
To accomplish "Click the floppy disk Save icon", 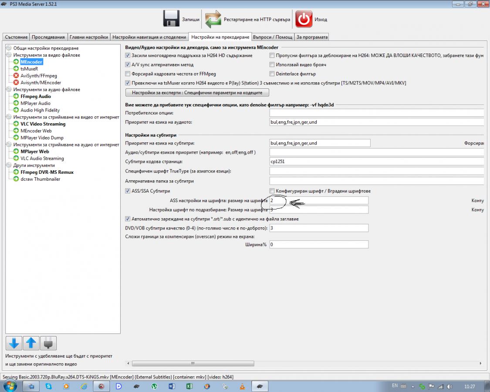I will (171, 19).
